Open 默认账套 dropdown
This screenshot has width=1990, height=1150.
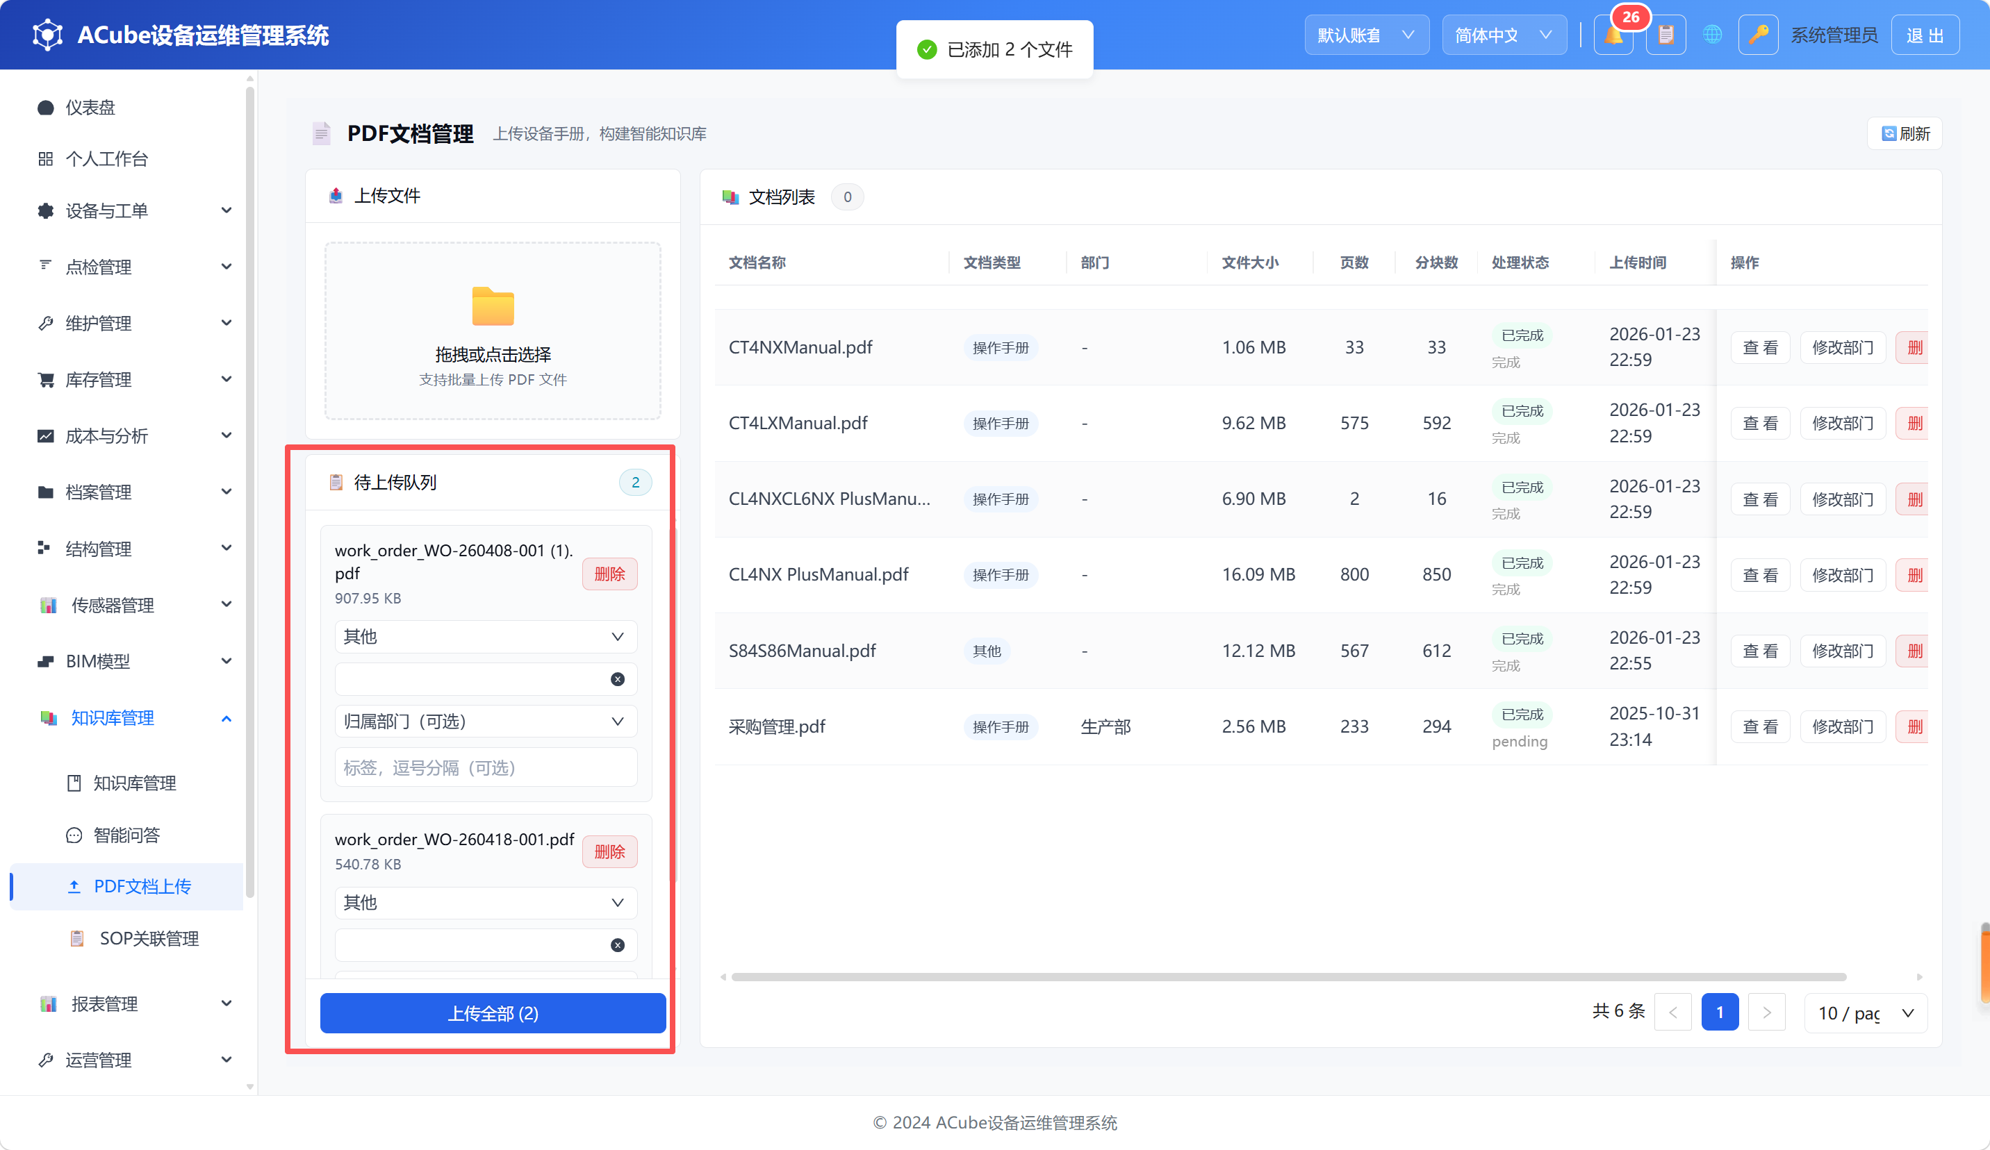click(1366, 35)
